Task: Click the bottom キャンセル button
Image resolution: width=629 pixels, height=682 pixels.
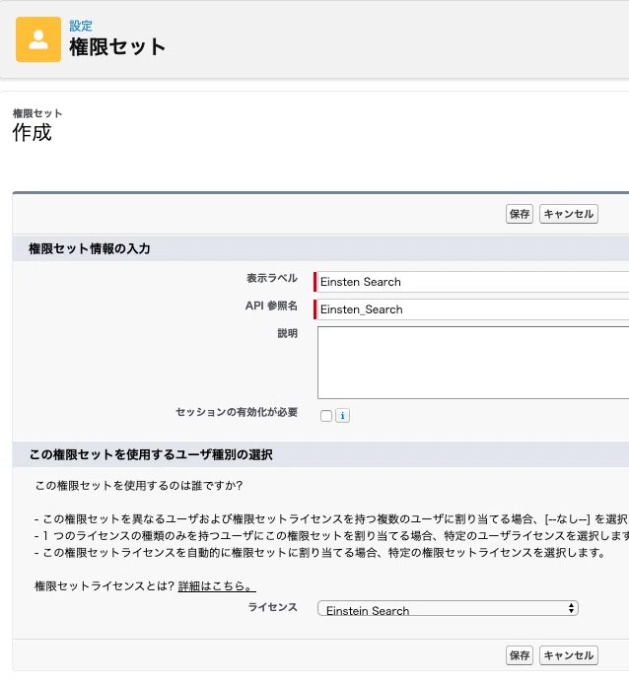Action: (x=569, y=655)
